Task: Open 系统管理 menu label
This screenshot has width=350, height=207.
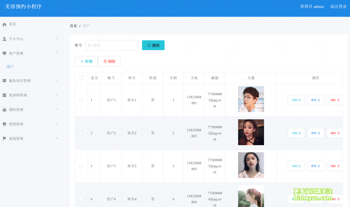Action: [16, 139]
